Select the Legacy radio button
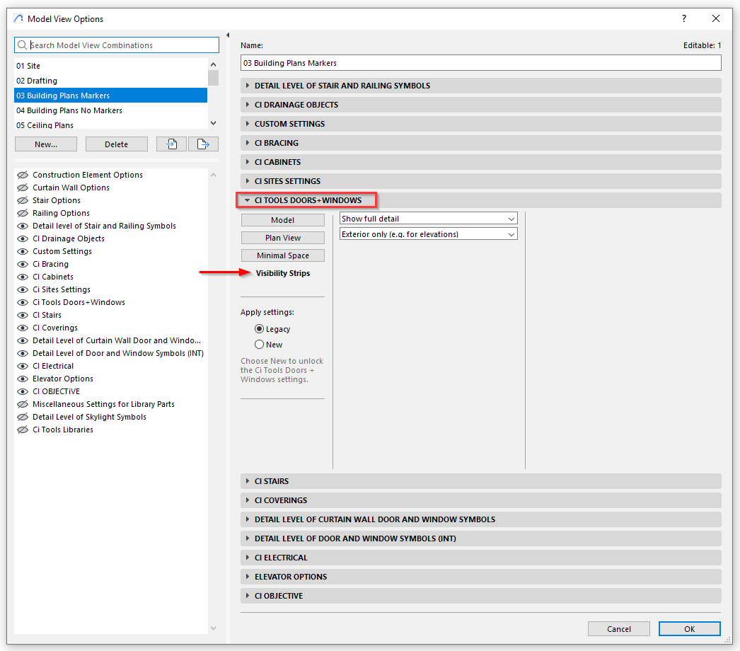The image size is (740, 651). pyautogui.click(x=259, y=329)
